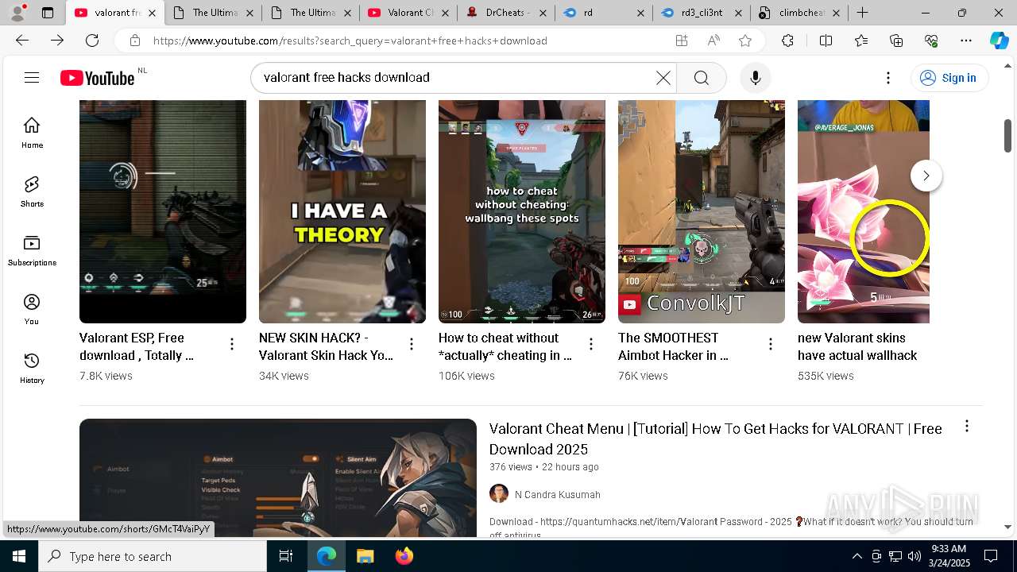1017x572 pixels.
Task: Open Task View on taskbar
Action: pos(286,556)
